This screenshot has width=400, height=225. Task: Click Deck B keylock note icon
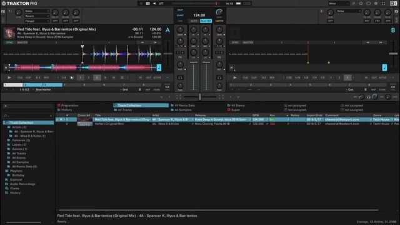(384, 67)
